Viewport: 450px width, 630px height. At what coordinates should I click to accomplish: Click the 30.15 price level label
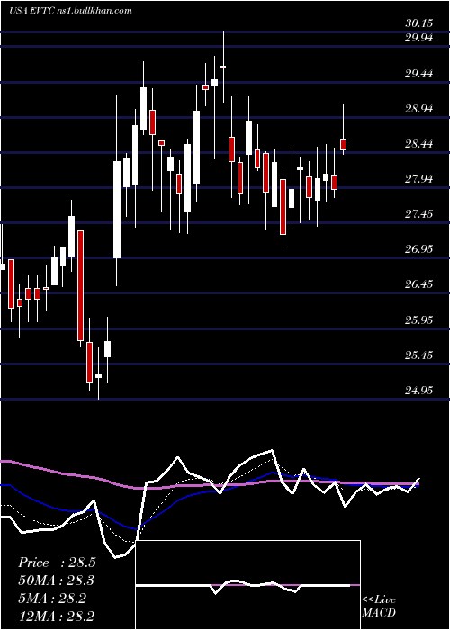point(418,23)
